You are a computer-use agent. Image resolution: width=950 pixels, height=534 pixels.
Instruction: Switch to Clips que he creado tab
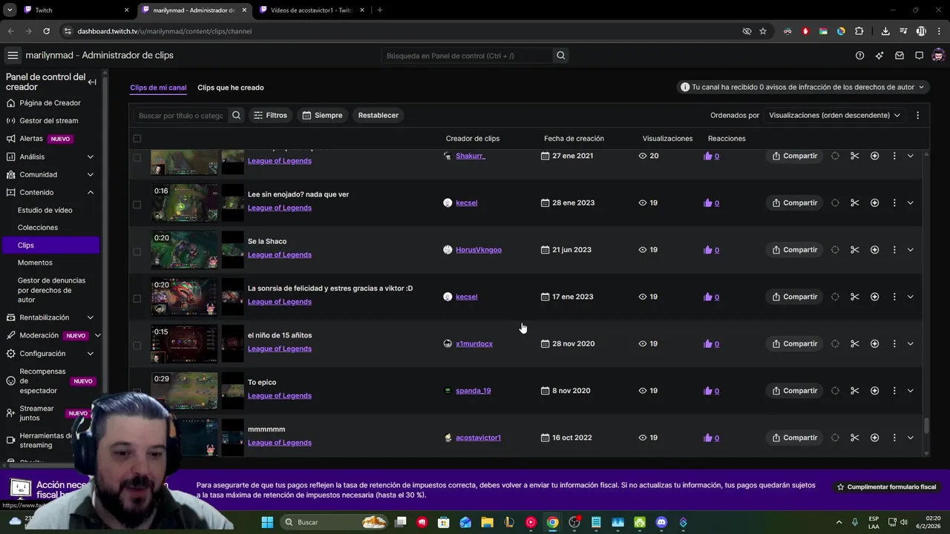pos(230,88)
